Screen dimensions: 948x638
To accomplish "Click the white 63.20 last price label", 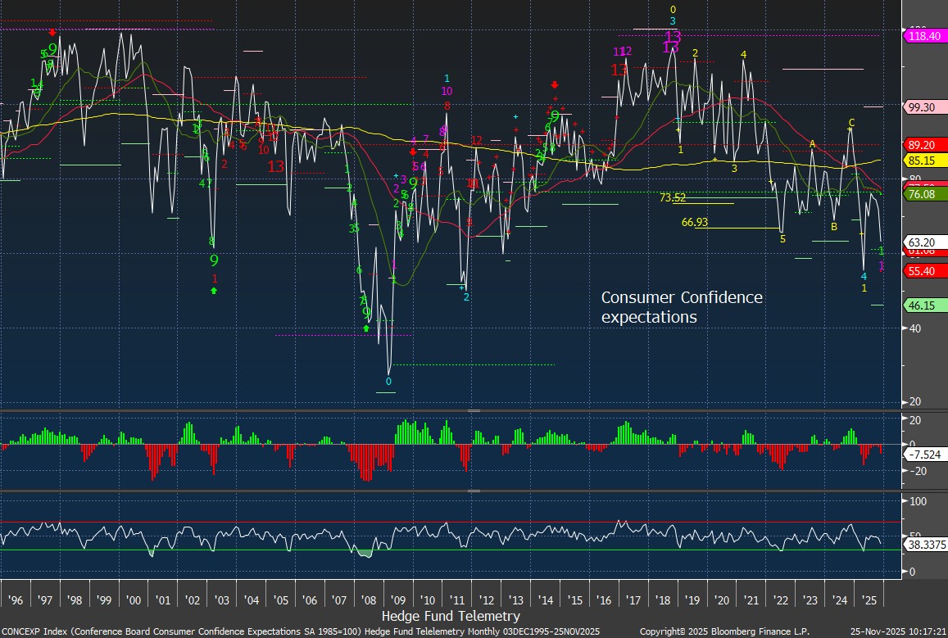I will (923, 242).
